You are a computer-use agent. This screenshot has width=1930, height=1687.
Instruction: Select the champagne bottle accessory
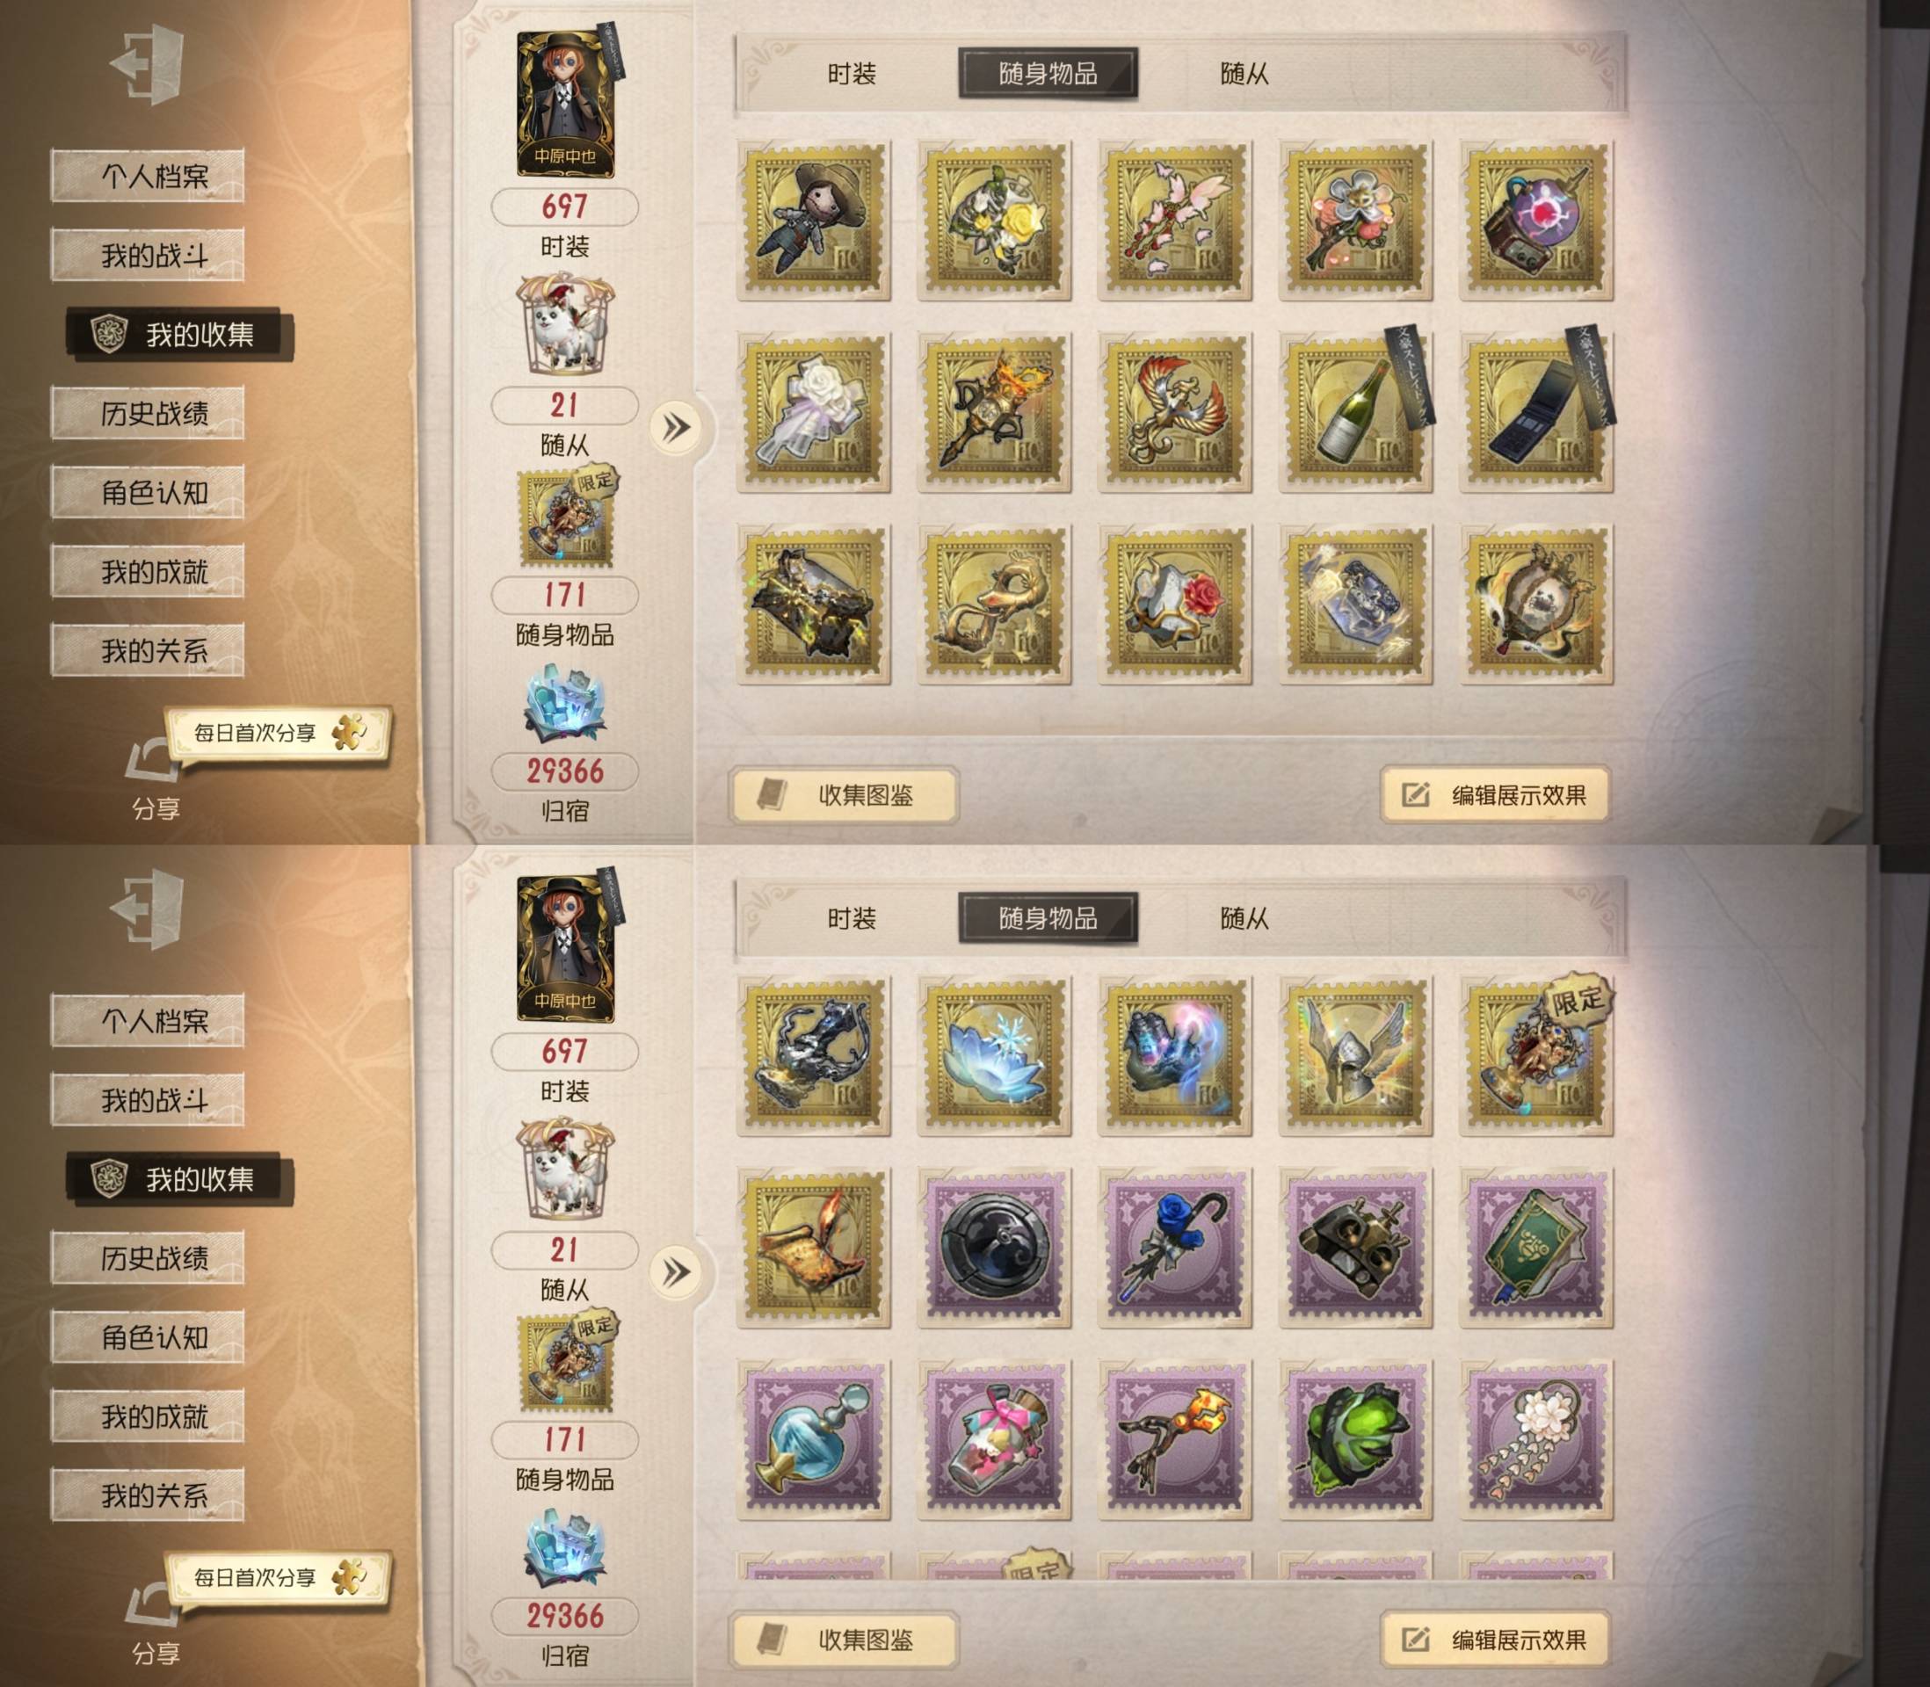1356,412
